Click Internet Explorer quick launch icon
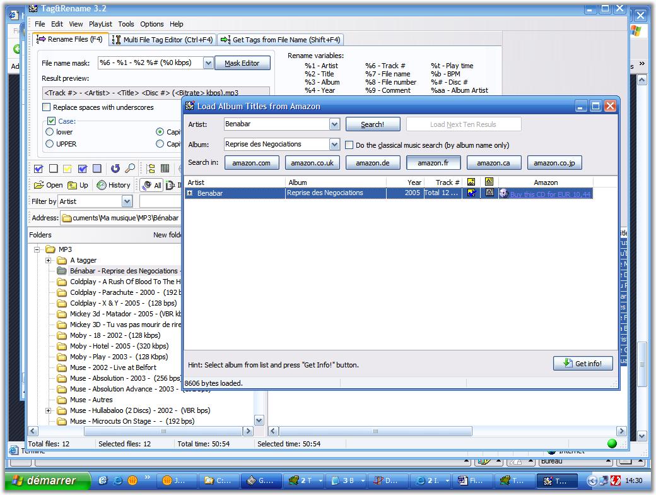 coord(118,480)
